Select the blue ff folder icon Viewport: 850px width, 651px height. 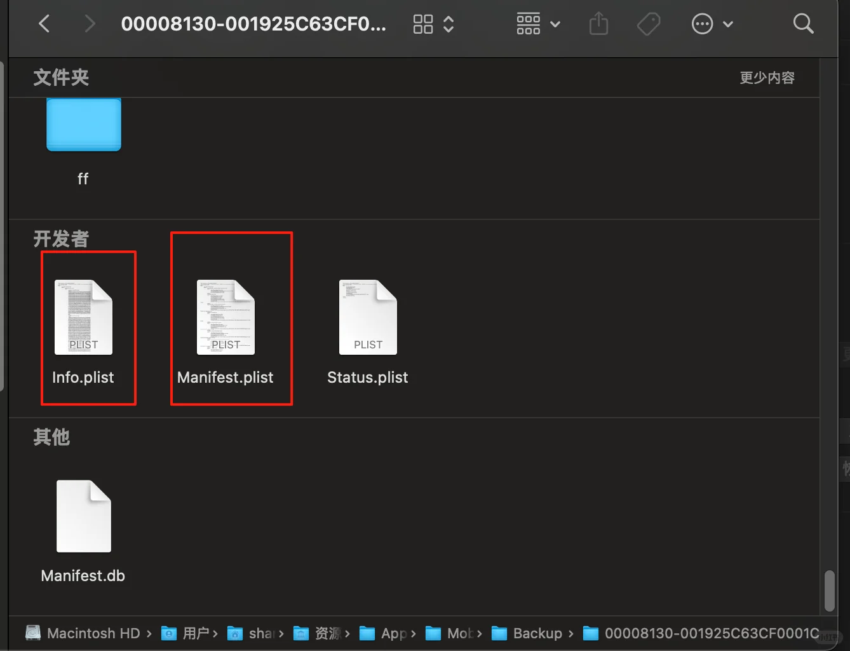84,125
